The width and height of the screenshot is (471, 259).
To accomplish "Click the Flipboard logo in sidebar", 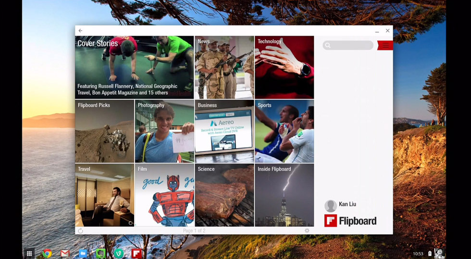I will click(x=350, y=221).
